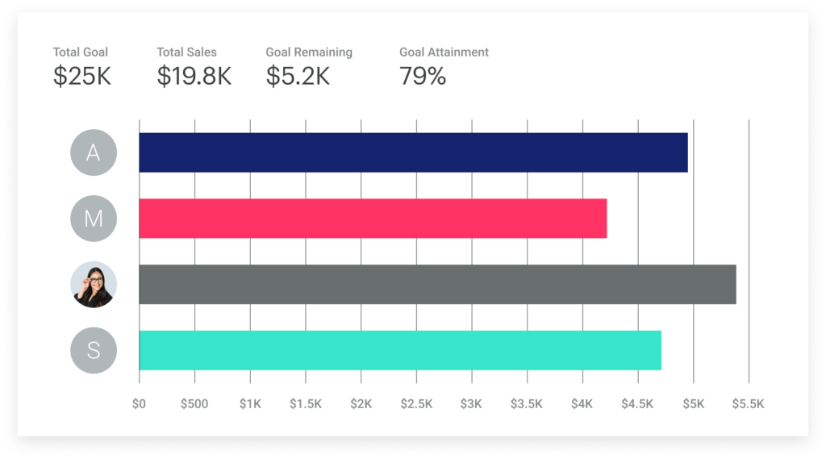Viewport: 826px width, 459px height.
Task: Click the Goal Attainment 79% metric
Action: tap(443, 67)
